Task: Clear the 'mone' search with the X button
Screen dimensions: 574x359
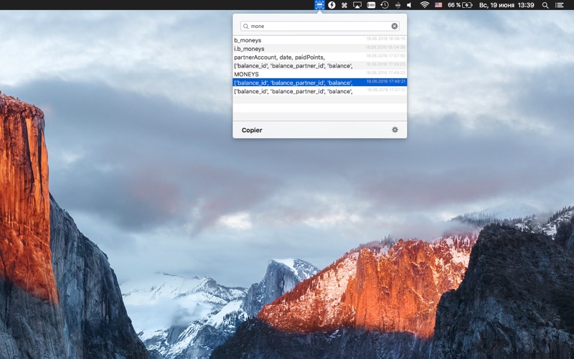Action: point(394,26)
